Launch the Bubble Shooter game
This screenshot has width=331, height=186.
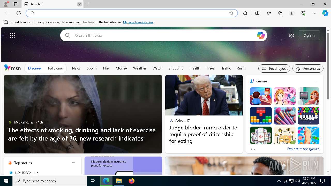point(308,116)
